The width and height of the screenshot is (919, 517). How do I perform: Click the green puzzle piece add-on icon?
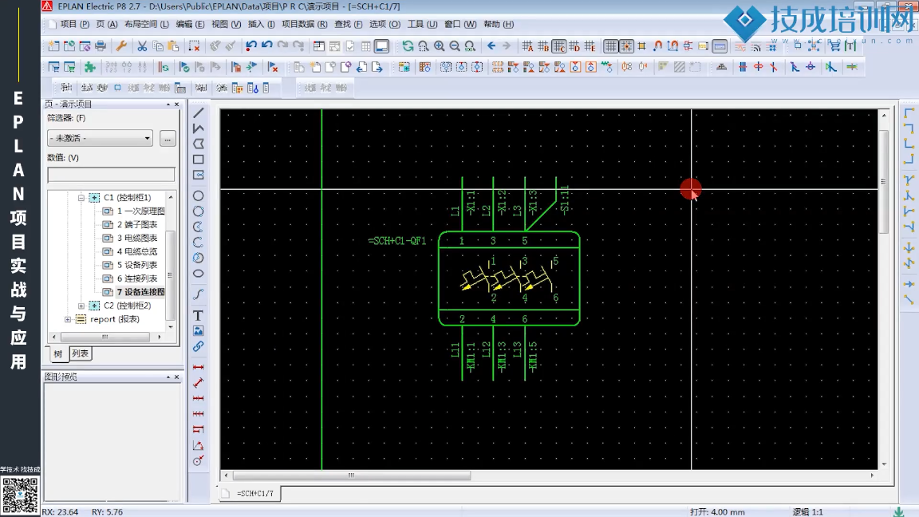89,67
